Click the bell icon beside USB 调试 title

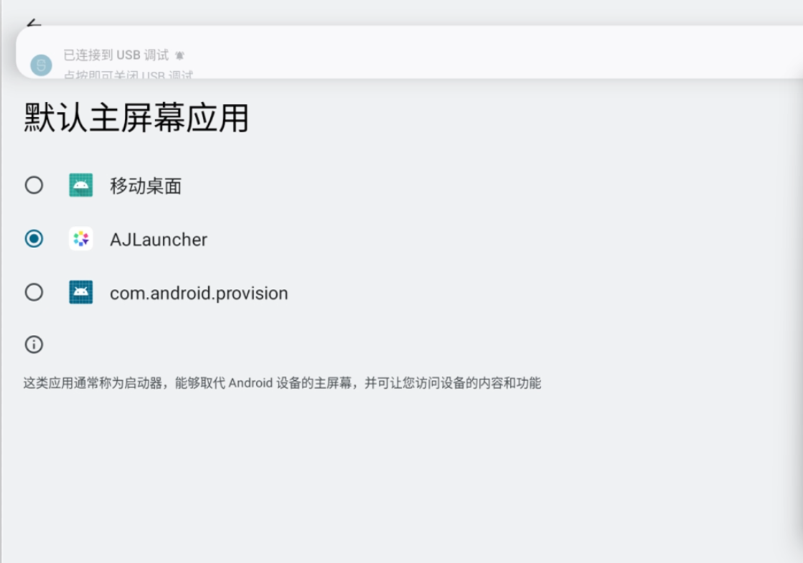click(x=179, y=55)
